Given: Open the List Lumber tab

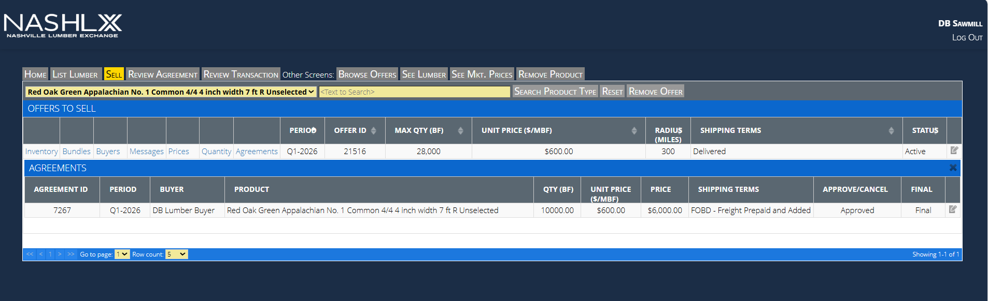Looking at the screenshot, I should click(x=75, y=74).
